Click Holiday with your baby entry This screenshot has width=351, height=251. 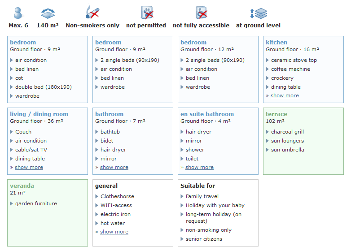215,205
